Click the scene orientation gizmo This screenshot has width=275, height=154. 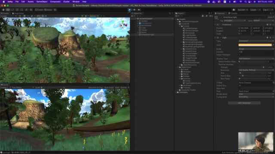pyautogui.click(x=123, y=25)
